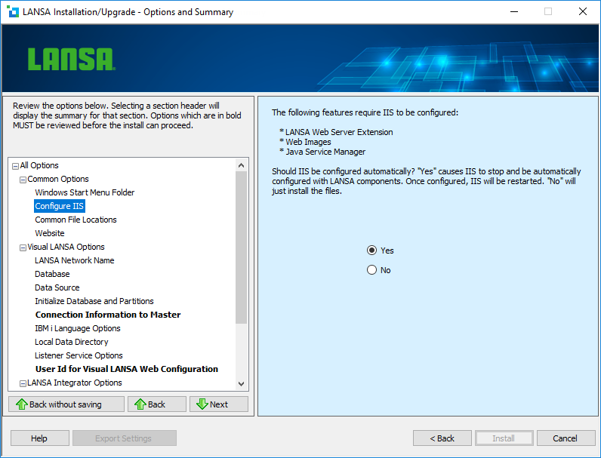Select the No radio button
601x458 pixels.
click(371, 270)
